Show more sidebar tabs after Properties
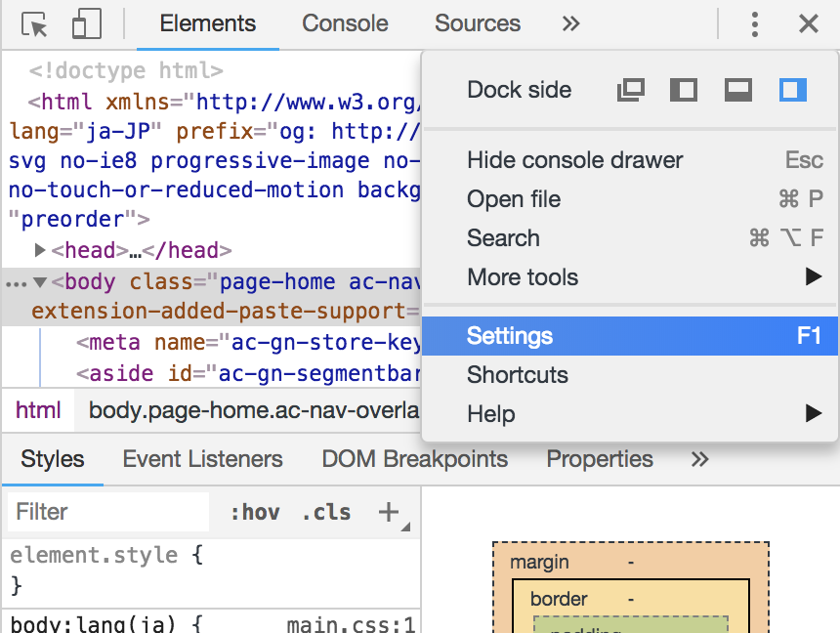This screenshot has width=840, height=633. coord(699,459)
